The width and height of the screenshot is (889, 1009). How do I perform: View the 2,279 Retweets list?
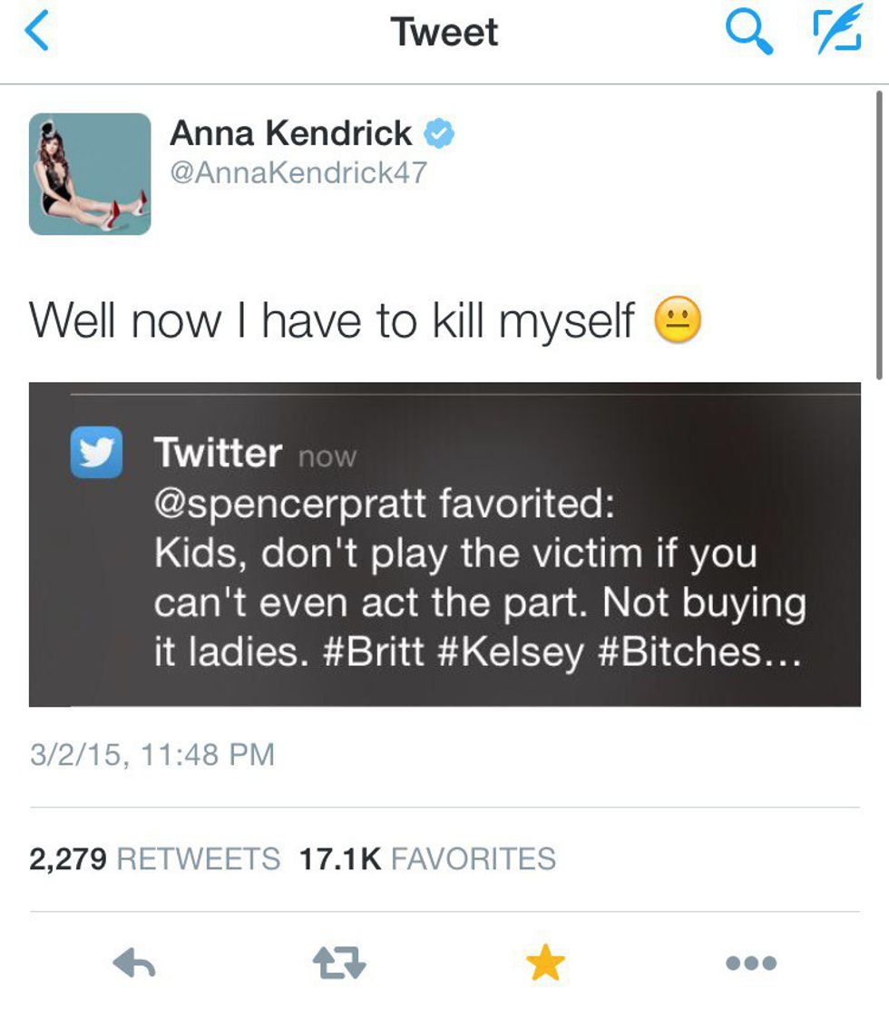154,858
